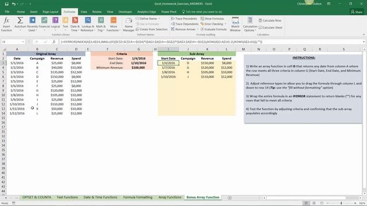The height and width of the screenshot is (206, 367).
Task: Open Evaluate Formula dialog
Action: click(213, 29)
